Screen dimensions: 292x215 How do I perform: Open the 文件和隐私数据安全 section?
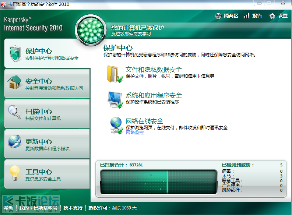[x=154, y=70]
